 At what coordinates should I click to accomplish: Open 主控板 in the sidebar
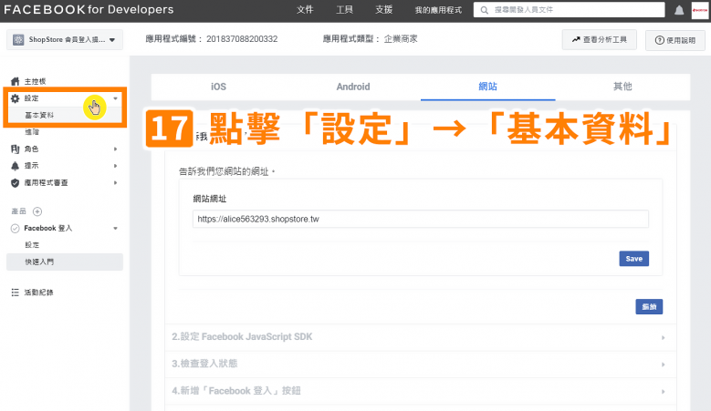tap(35, 81)
